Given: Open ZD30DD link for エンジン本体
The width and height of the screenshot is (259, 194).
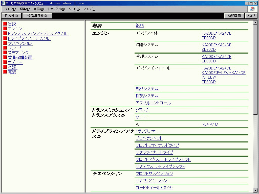Looking at the screenshot, I should coord(209,38).
